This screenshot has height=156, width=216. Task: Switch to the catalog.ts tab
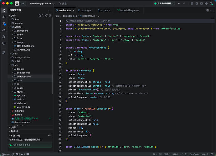point(85,10)
